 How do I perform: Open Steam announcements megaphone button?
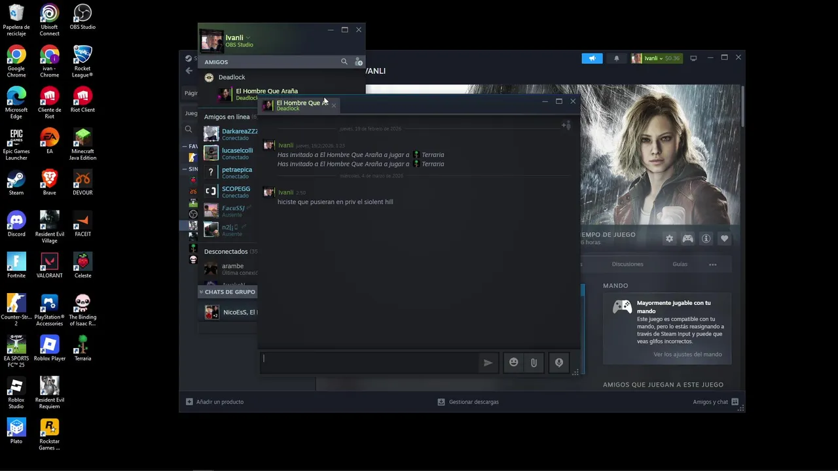[592, 58]
